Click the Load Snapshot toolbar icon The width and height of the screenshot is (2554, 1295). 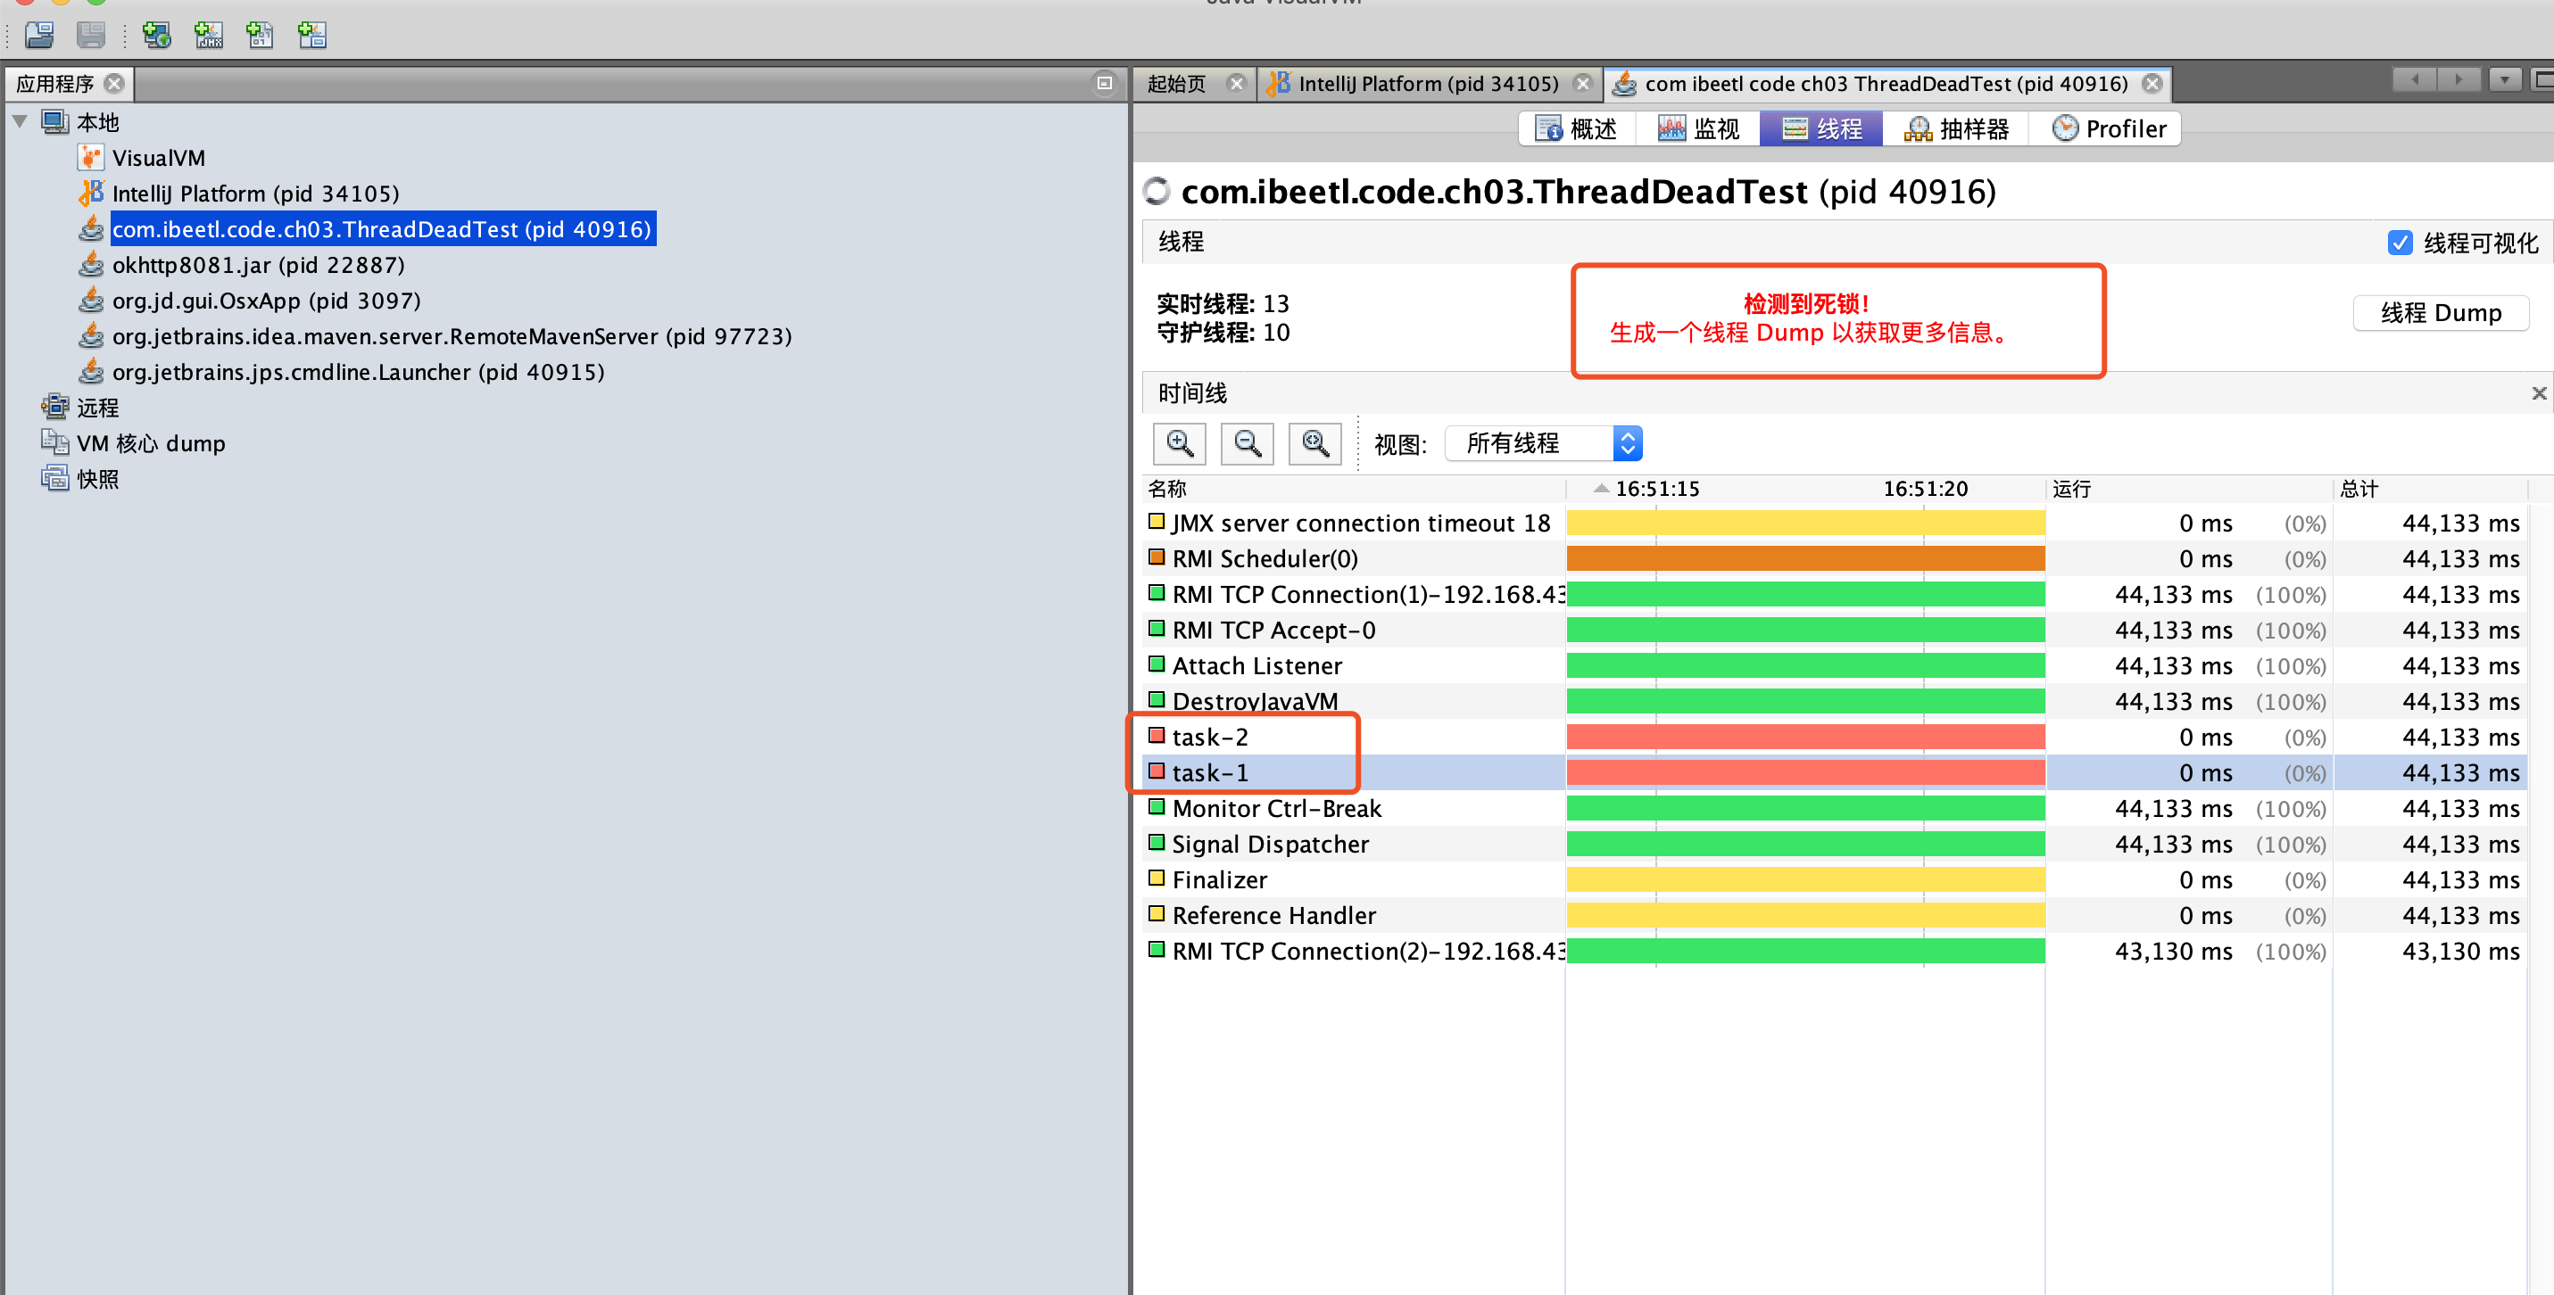click(x=39, y=35)
